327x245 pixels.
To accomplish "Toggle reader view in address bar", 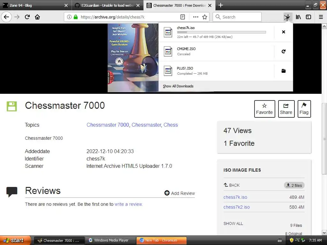I will coord(182,17).
